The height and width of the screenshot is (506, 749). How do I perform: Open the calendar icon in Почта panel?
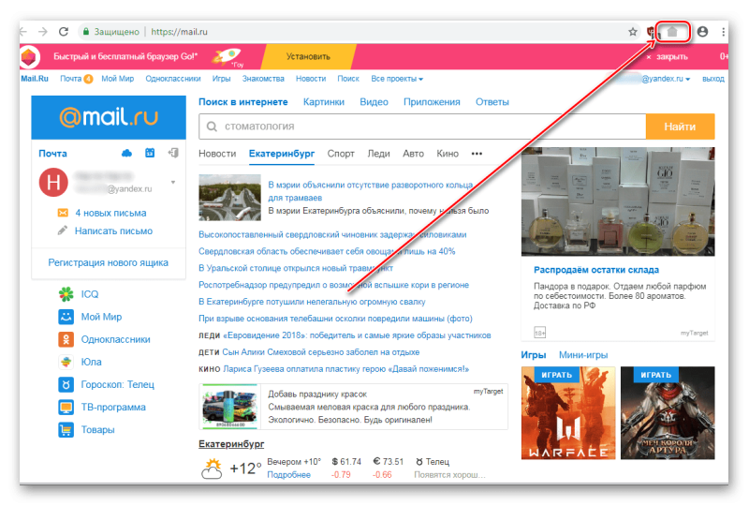(150, 153)
